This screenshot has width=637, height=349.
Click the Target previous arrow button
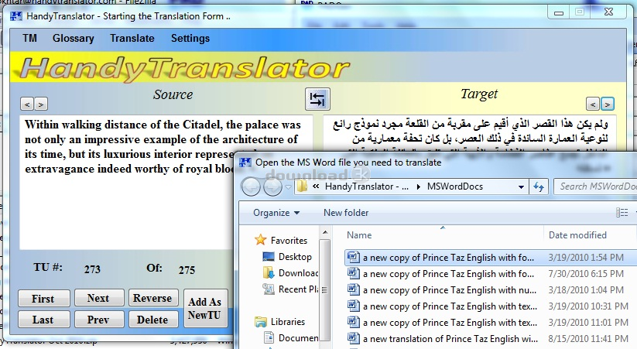[593, 104]
